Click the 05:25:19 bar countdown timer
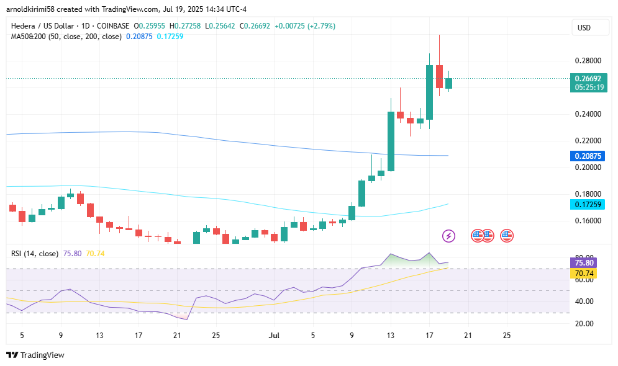This screenshot has height=366, width=618. coord(589,87)
